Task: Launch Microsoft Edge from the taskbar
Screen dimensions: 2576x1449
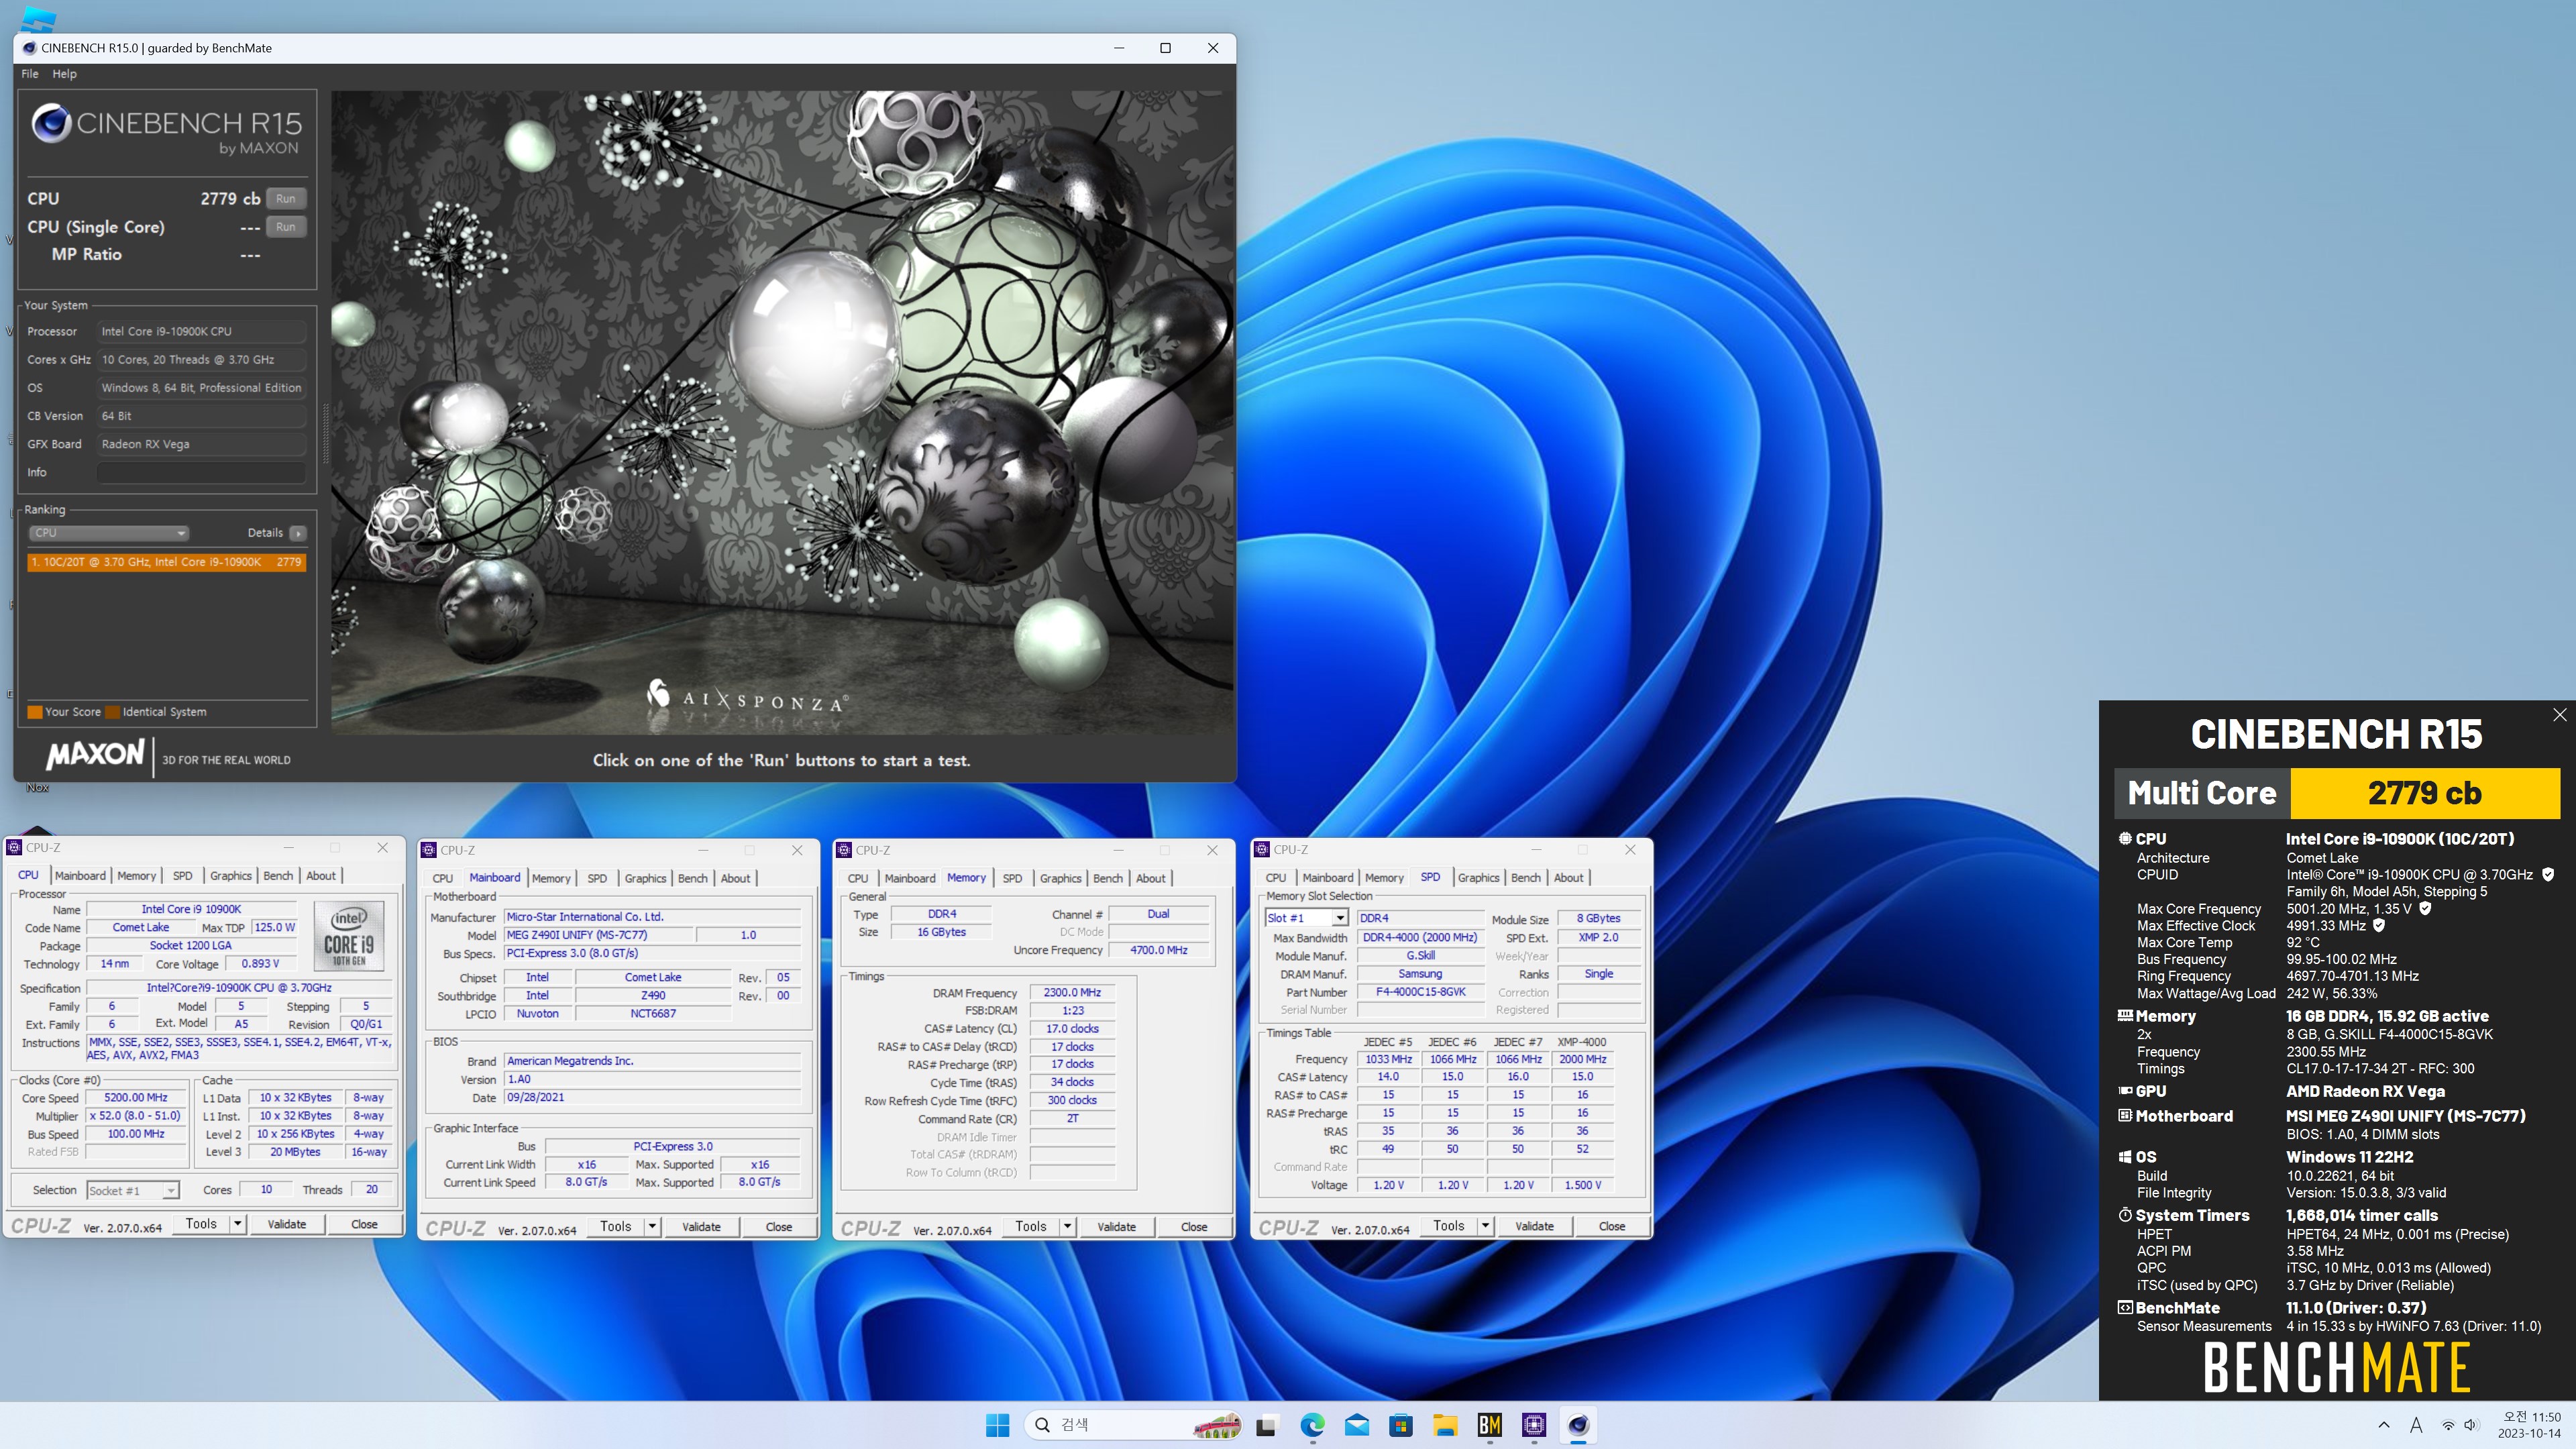Action: coord(1312,1425)
